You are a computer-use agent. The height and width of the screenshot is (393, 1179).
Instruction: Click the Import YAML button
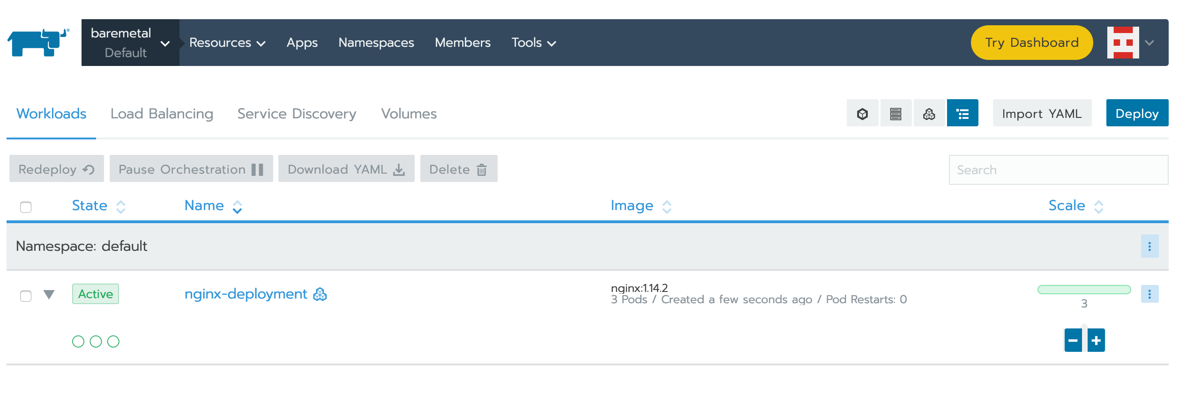1042,113
